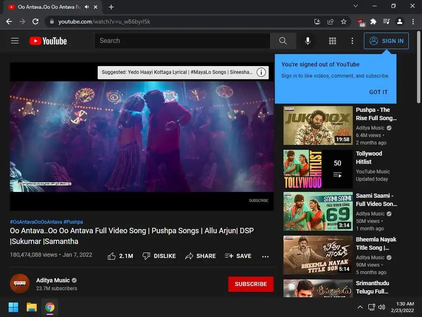The height and width of the screenshot is (317, 422).
Task: Open the volume icon in system tray
Action: point(381,307)
